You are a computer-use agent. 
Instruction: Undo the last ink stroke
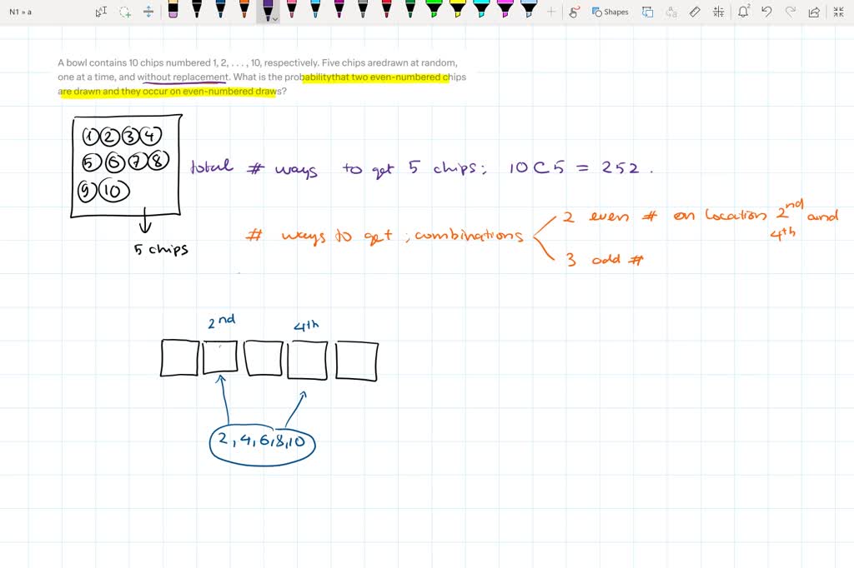point(766,12)
